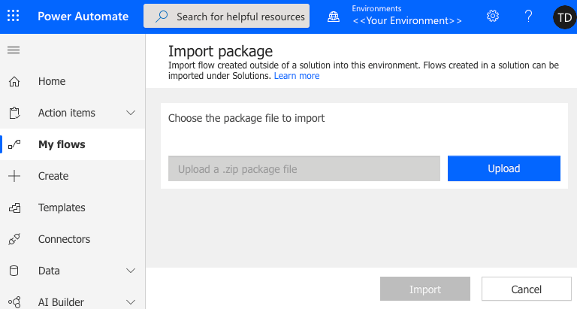This screenshot has height=309, width=577.
Task: Expand the AI Builder chevron
Action: point(131,302)
